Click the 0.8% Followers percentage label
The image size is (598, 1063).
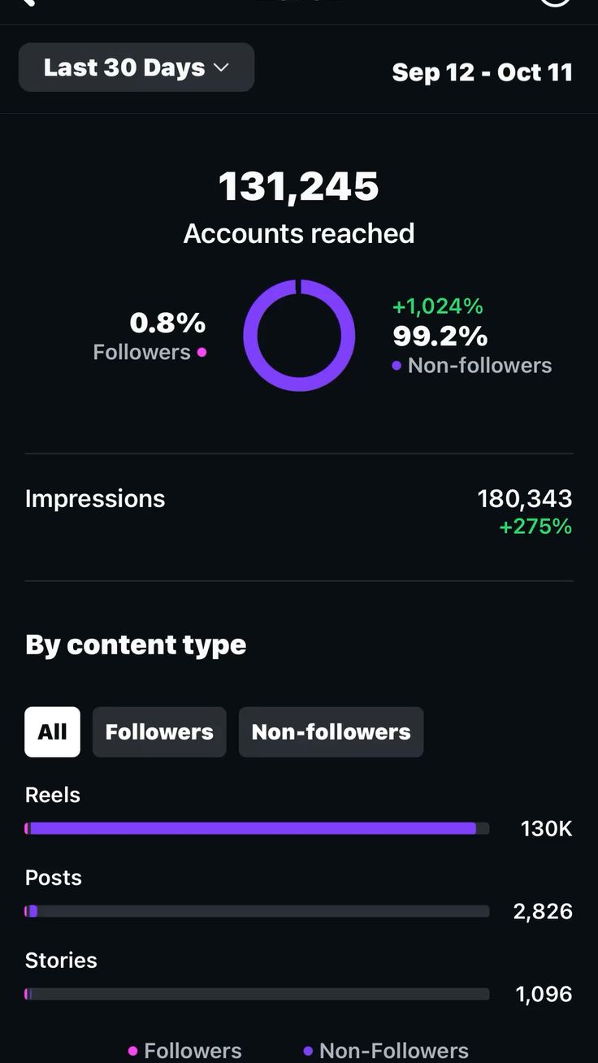tap(167, 323)
